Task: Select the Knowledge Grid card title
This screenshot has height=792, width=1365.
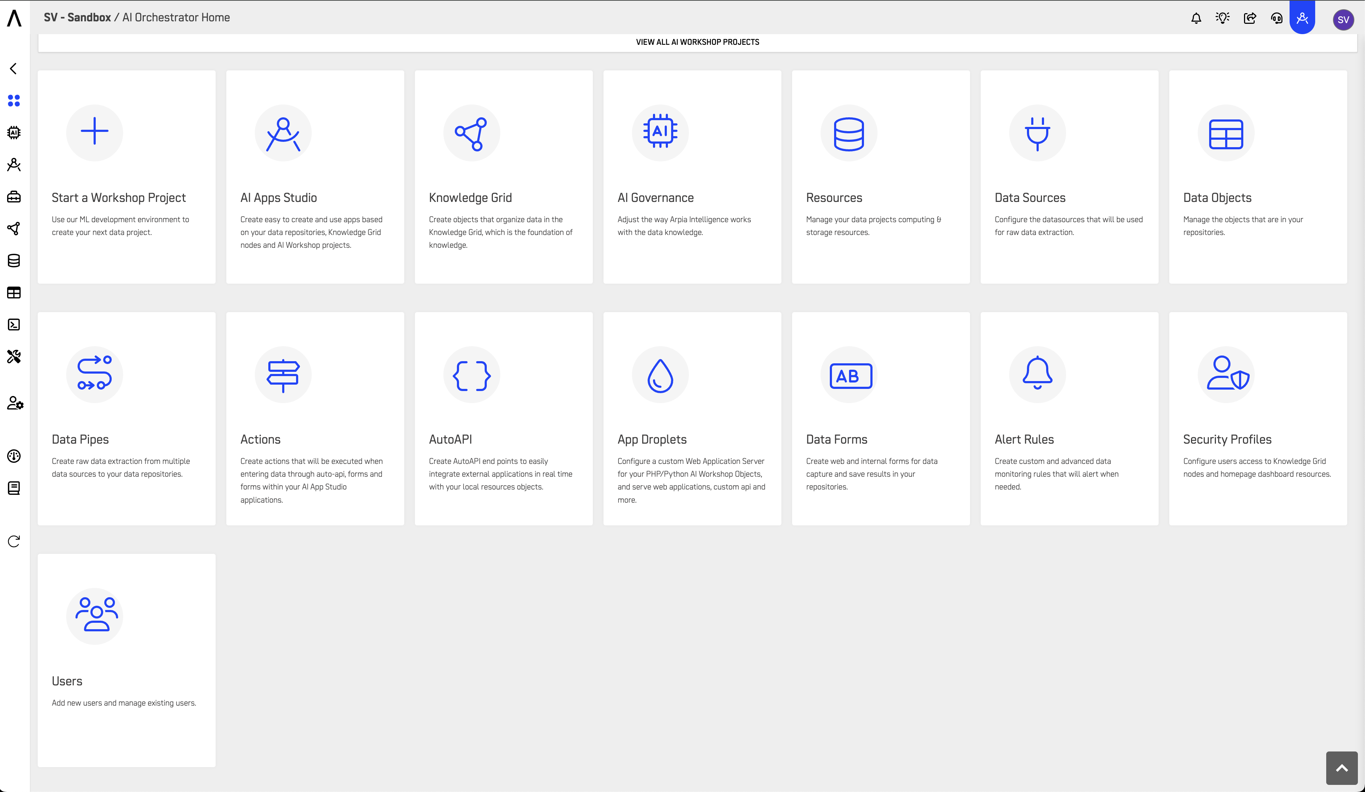Action: pyautogui.click(x=470, y=198)
